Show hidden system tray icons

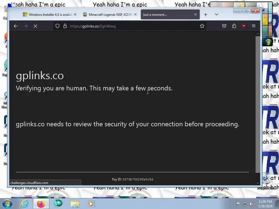(x=232, y=204)
